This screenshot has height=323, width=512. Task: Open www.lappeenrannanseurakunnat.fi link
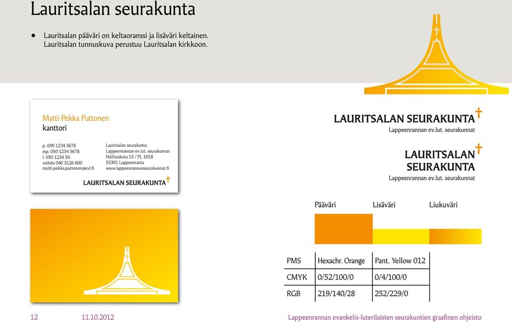tap(138, 168)
